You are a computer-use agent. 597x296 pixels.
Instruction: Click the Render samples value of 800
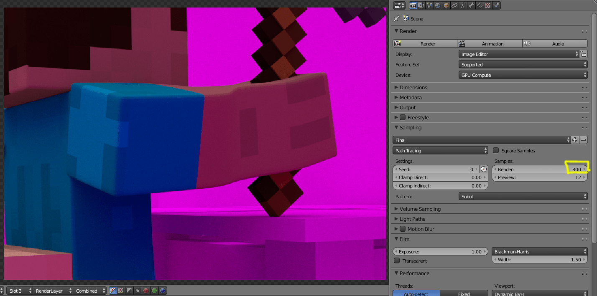[577, 169]
